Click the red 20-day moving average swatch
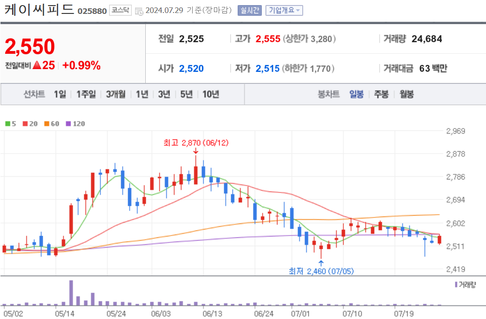The image size is (486, 319). (25, 124)
